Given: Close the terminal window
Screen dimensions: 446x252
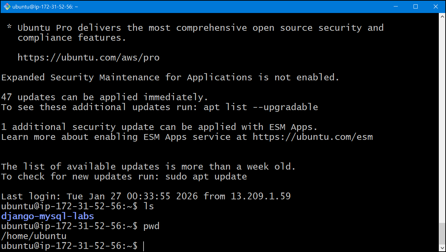Looking at the screenshot, I should point(435,6).
